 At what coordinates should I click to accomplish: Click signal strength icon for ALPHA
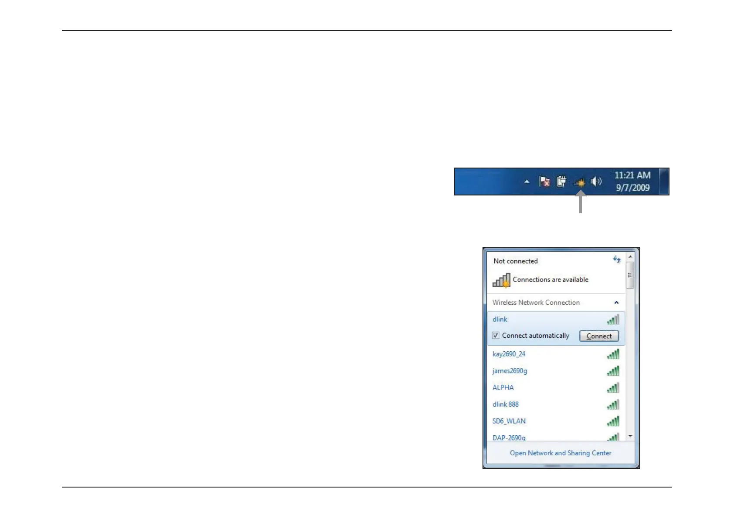[613, 387]
